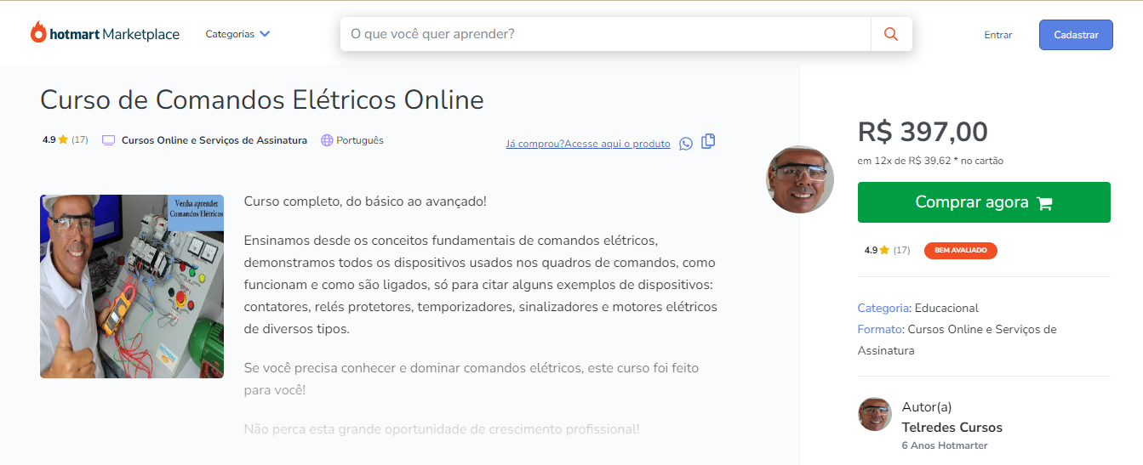Click the course title 'Curso de Comandos Elétricos Online'
The width and height of the screenshot is (1143, 465).
[262, 99]
